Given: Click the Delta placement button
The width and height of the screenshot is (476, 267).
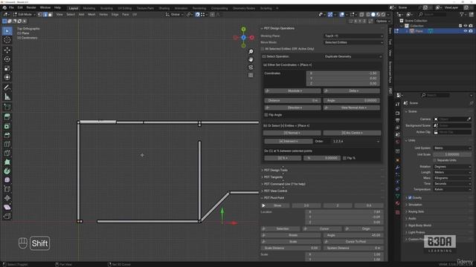Looking at the screenshot, I should (351, 90).
